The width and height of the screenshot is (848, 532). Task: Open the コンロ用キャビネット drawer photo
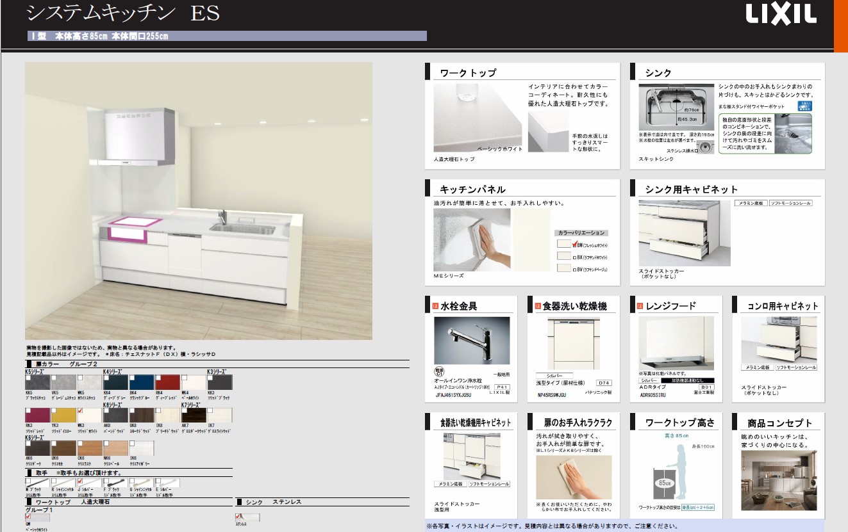pyautogui.click(x=779, y=339)
